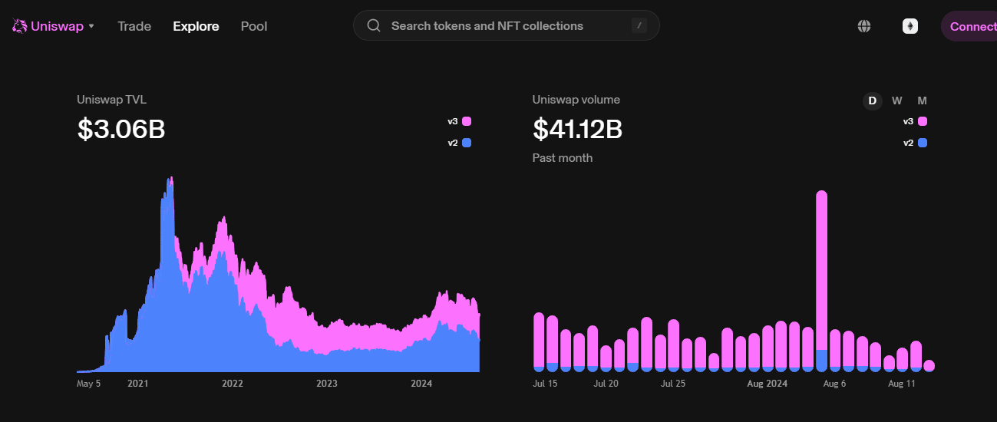Click the Uniswap TVL heading

coord(111,100)
